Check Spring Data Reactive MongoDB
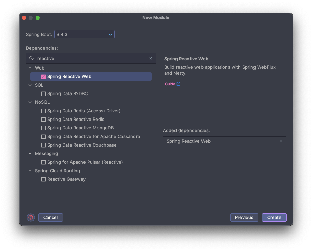Image resolution: width=312 pixels, height=251 pixels. (x=43, y=128)
